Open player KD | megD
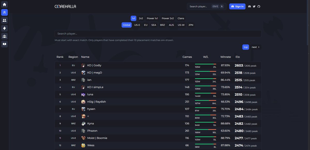310x150 pixels. pos(95,73)
